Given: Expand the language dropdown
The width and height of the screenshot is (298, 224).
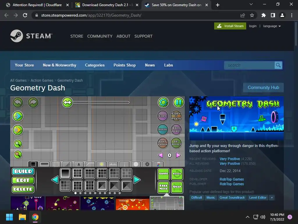Looking at the screenshot, I should [x=272, y=26].
